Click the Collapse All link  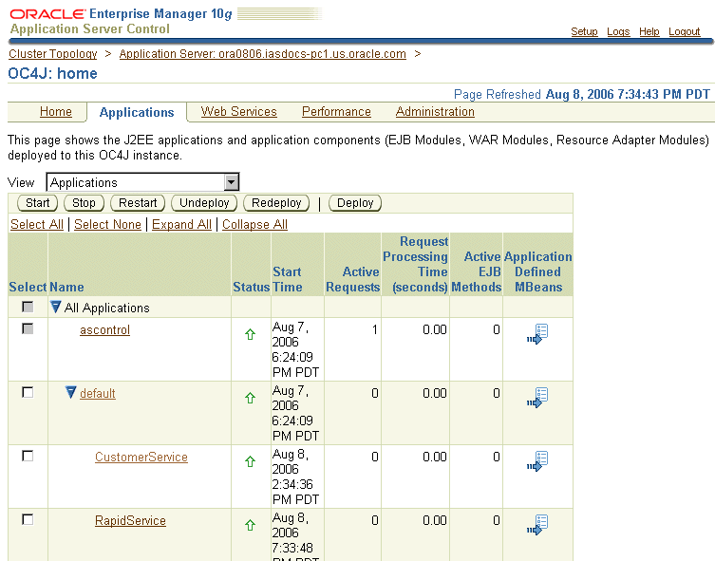254,224
